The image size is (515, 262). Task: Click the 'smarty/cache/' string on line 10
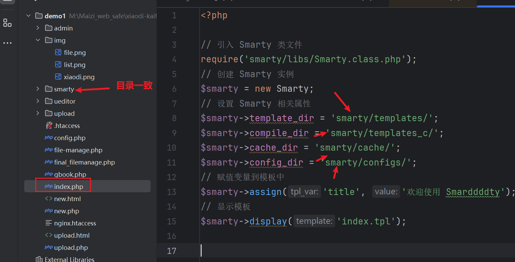coord(355,148)
